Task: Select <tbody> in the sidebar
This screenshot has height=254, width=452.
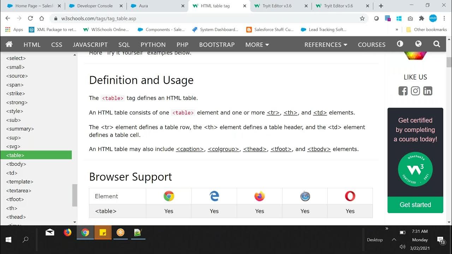Action: tap(16, 164)
